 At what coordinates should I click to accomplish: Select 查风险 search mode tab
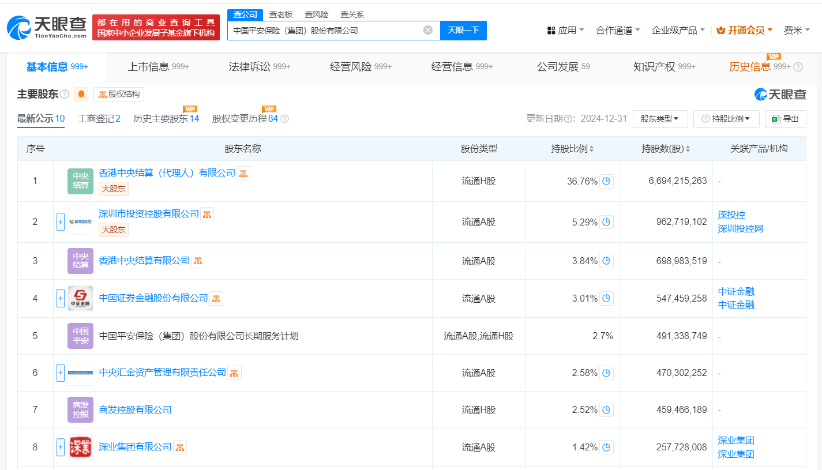tap(317, 14)
